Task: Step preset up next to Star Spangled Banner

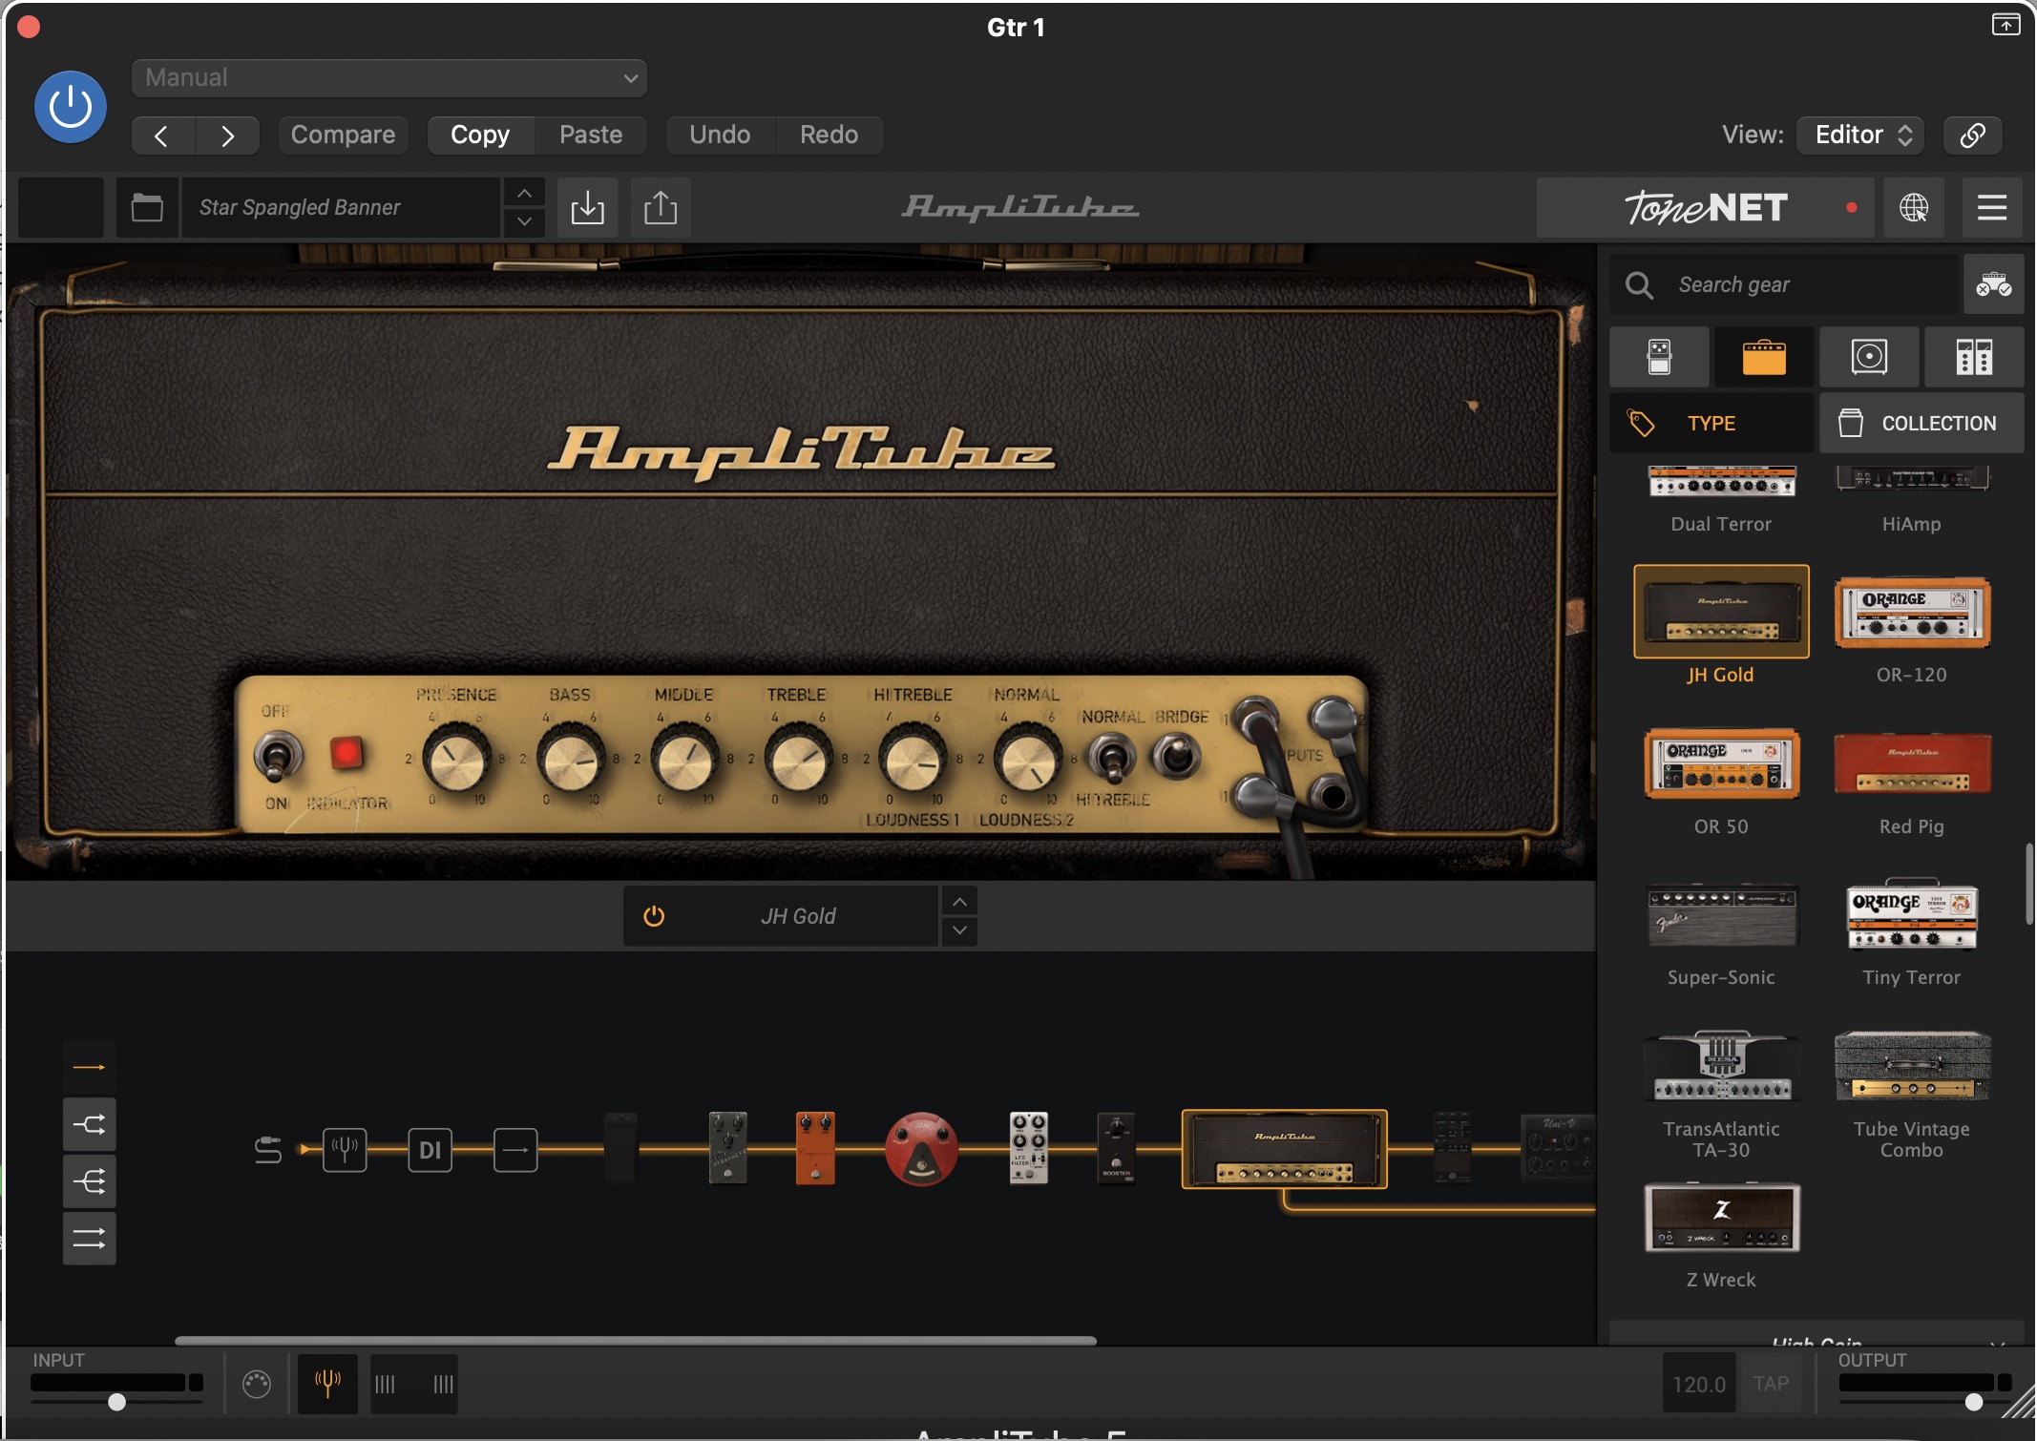Action: 524,194
